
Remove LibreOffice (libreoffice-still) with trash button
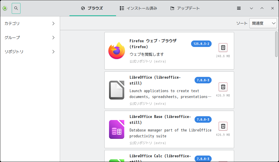point(223,87)
